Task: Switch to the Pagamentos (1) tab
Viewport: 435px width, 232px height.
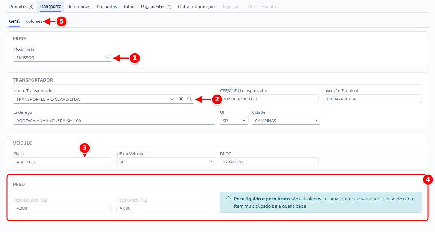Action: coord(156,7)
